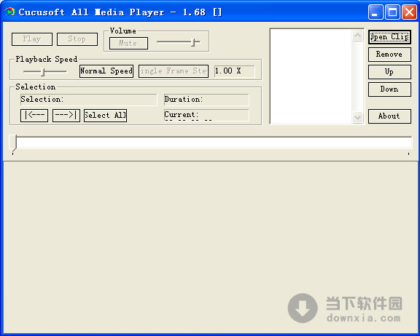
Task: Click the playlist scroll down arrow
Action: (x=357, y=117)
